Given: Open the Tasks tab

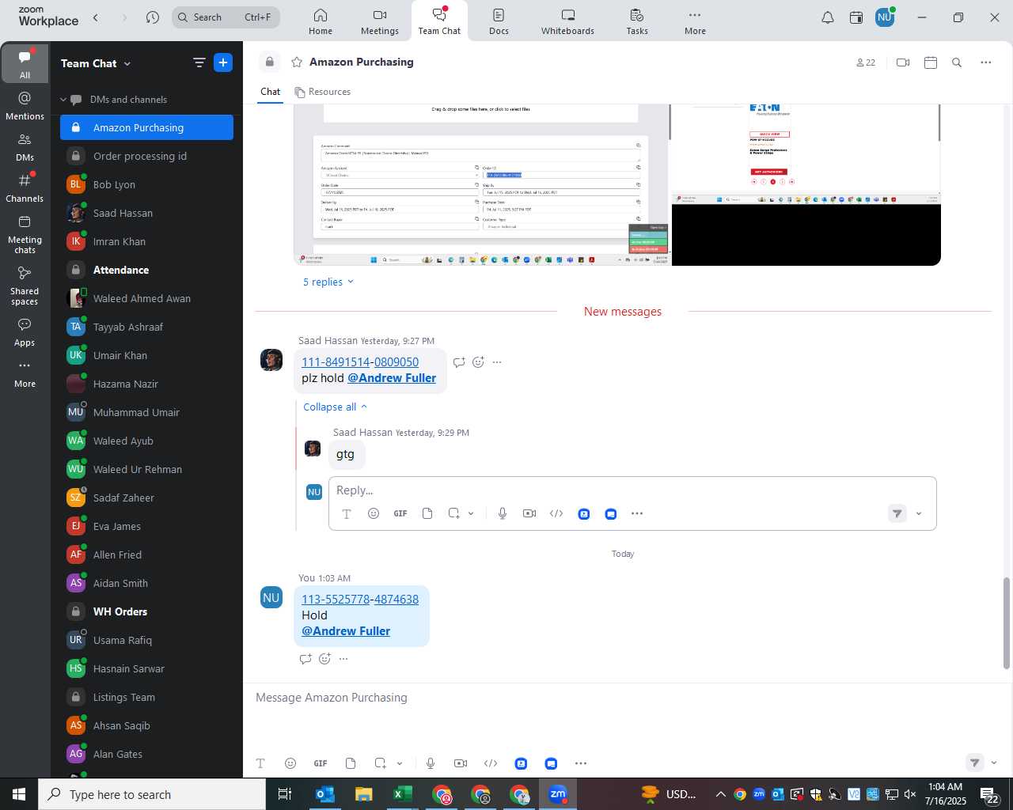Looking at the screenshot, I should (x=637, y=21).
